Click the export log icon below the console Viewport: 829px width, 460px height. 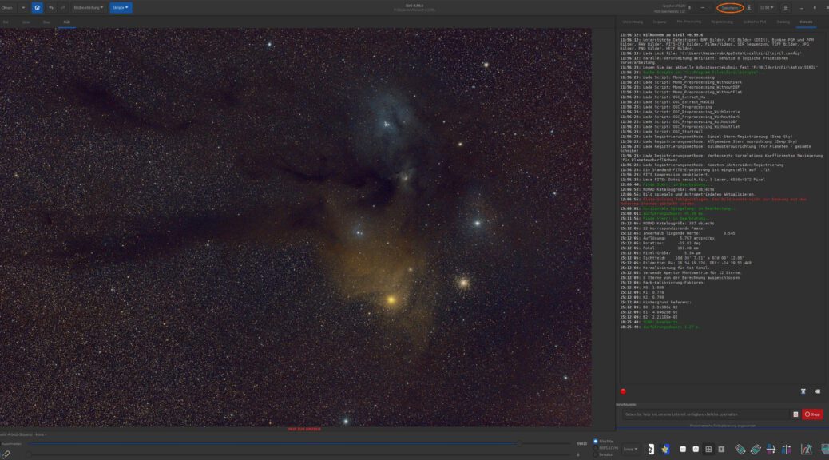point(803,391)
